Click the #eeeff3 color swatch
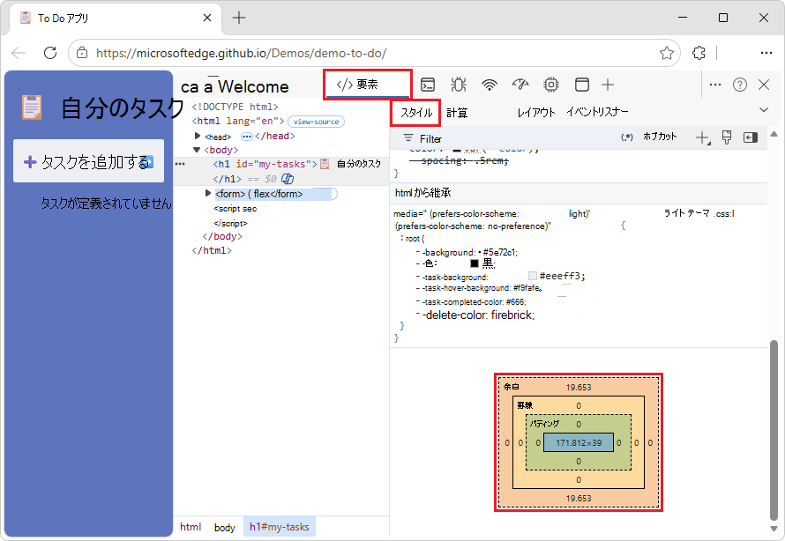 click(x=533, y=276)
